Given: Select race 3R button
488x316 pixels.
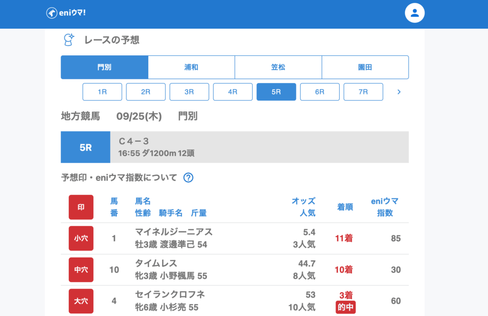Looking at the screenshot, I should pos(189,92).
